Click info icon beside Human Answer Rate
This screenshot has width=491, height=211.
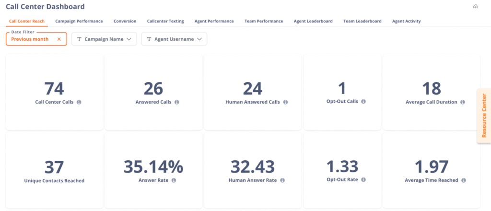click(282, 180)
